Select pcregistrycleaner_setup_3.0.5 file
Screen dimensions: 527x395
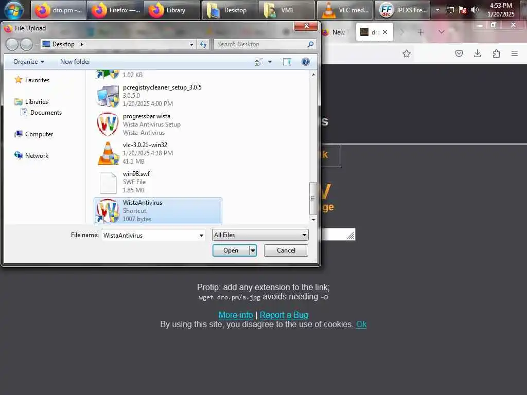(x=157, y=96)
